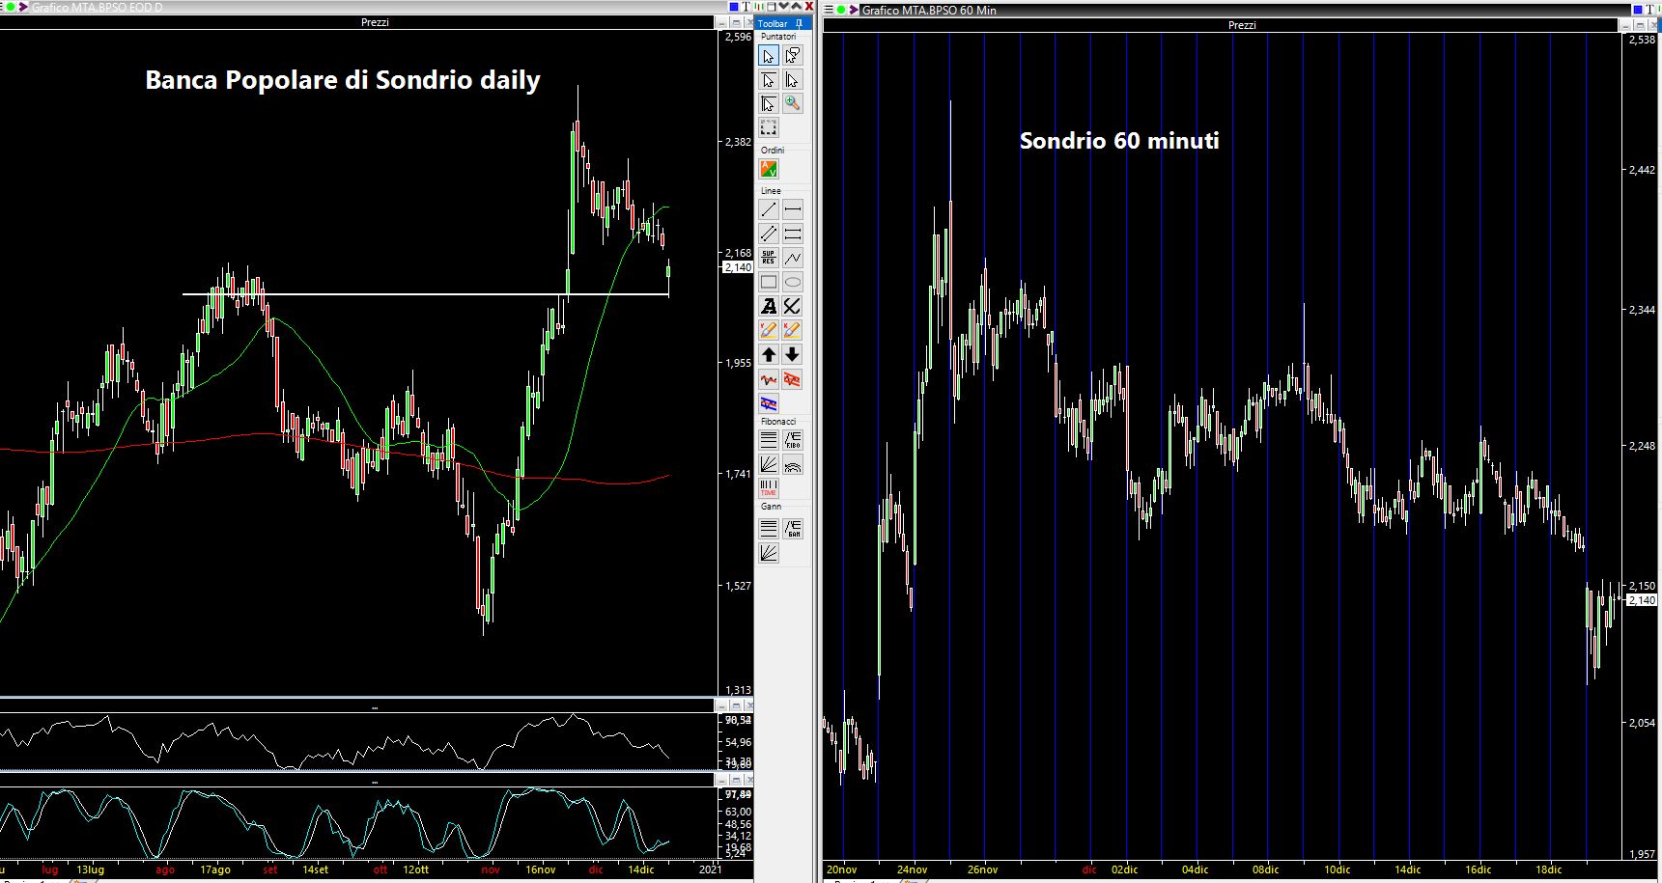
Task: Open the orange-green A/V orders tool
Action: click(769, 170)
